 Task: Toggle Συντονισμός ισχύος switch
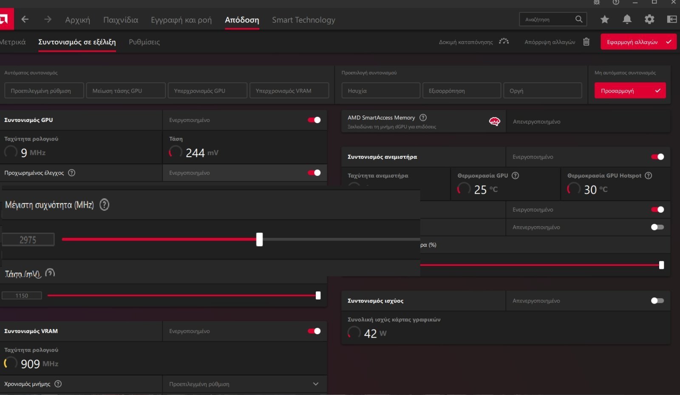tap(657, 301)
